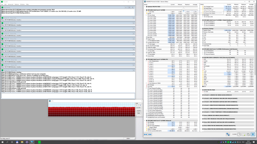
Task: Click the graph maximum value field
Action: tap(138, 103)
